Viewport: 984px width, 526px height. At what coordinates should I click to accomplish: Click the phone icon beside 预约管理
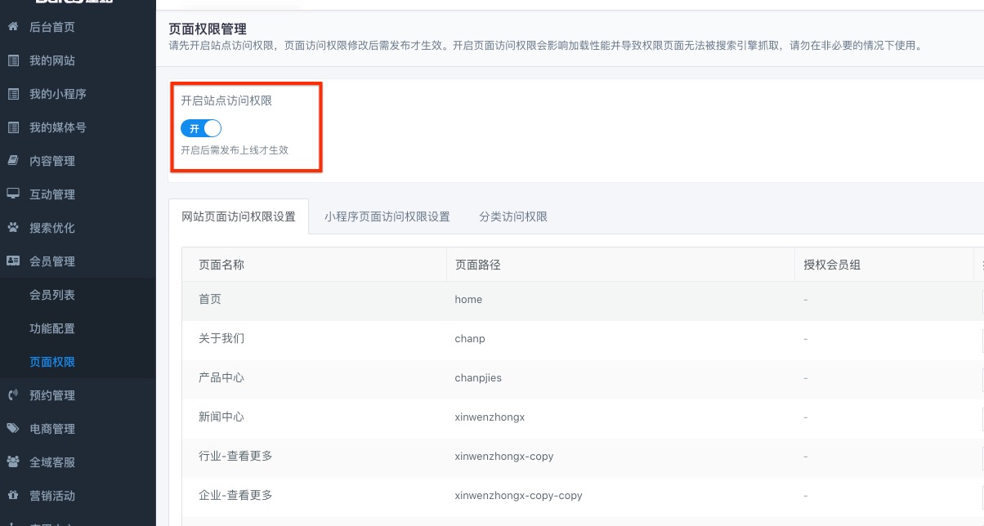[13, 395]
